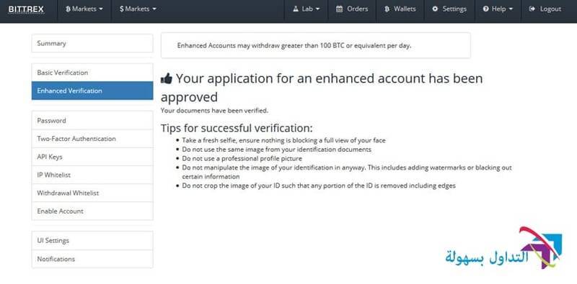This screenshot has width=577, height=284.
Task: Open the Basic Verification section
Action: pyautogui.click(x=92, y=73)
